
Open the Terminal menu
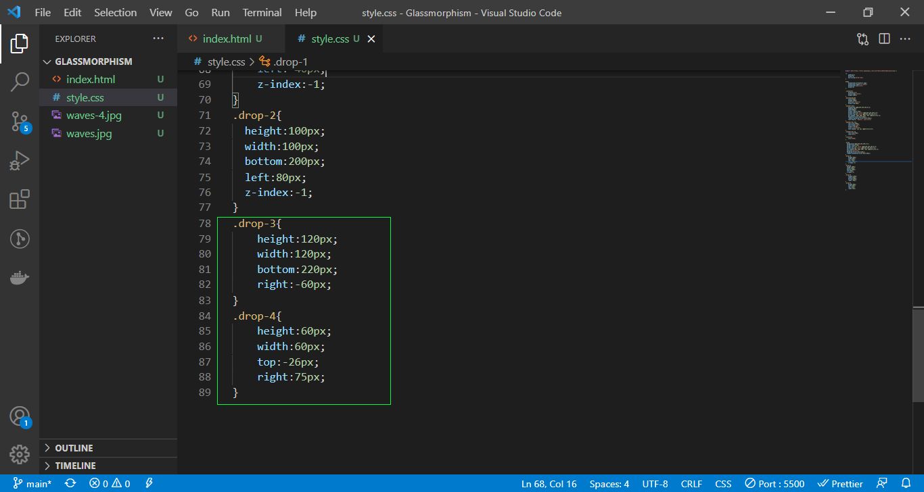tap(262, 12)
